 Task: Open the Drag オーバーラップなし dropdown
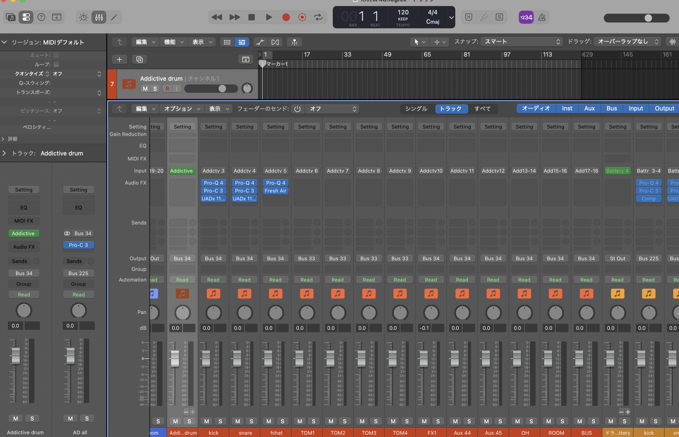tap(627, 42)
